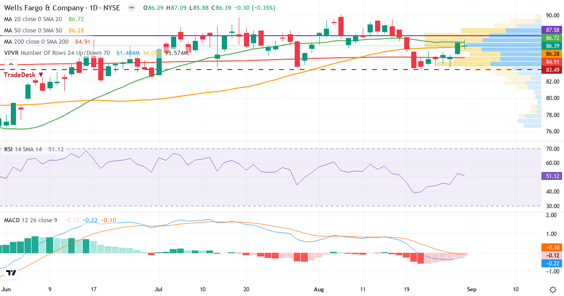Click the closing price C86.39 value

pos(222,8)
